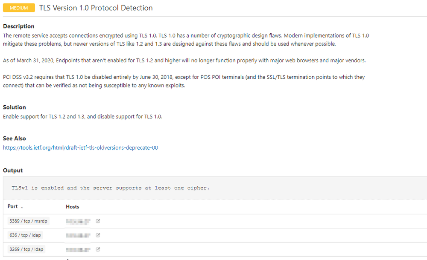427x260 pixels.
Task: Select the 636 / tcp / ldap port tag
Action: 26,235
